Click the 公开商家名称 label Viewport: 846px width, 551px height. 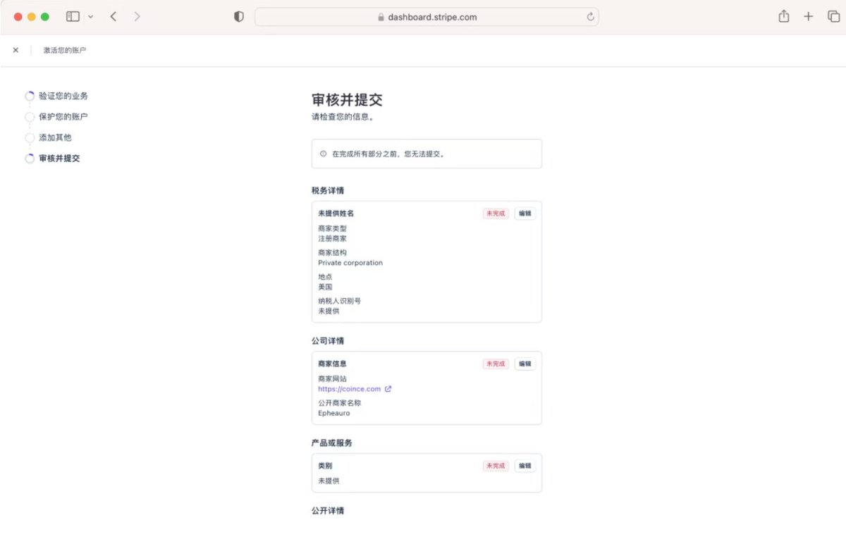pyautogui.click(x=339, y=403)
